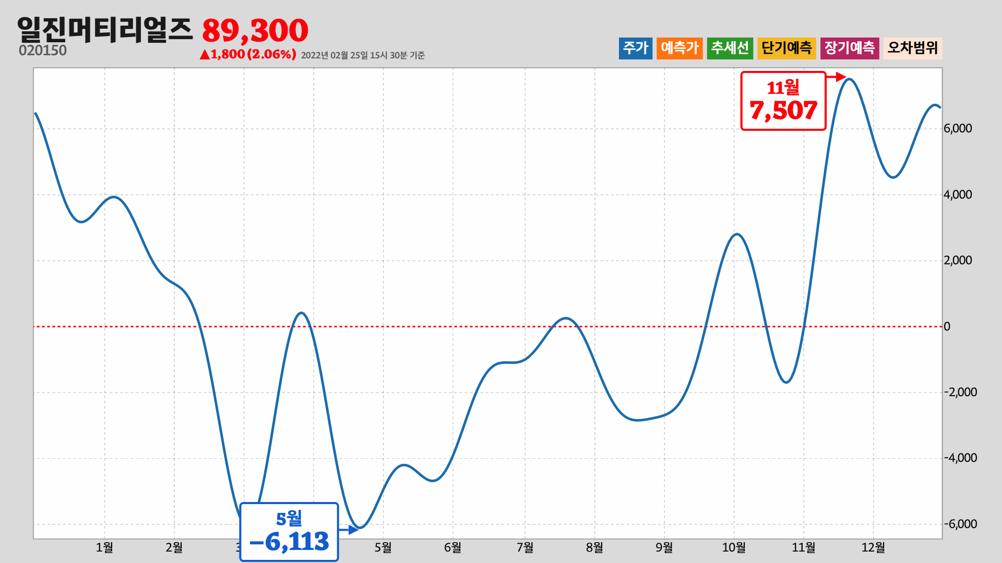Viewport: 1002px width, 563px height.
Task: Click the 7월 x-axis label
Action: point(525,547)
